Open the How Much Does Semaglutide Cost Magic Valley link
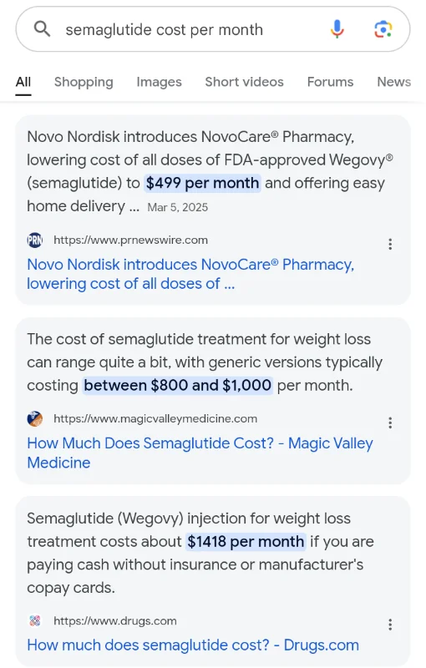Screen dimensions: 426x668 (200, 453)
